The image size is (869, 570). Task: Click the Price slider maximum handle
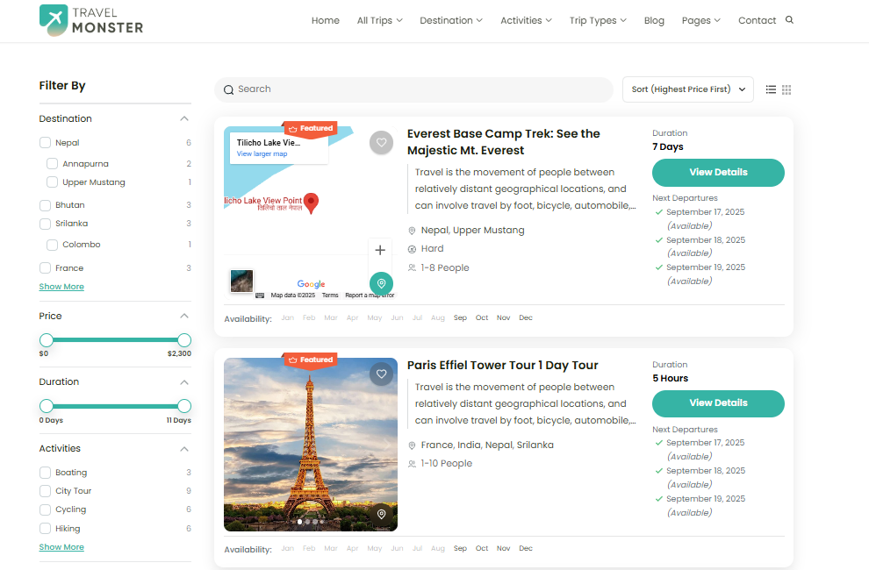(184, 340)
